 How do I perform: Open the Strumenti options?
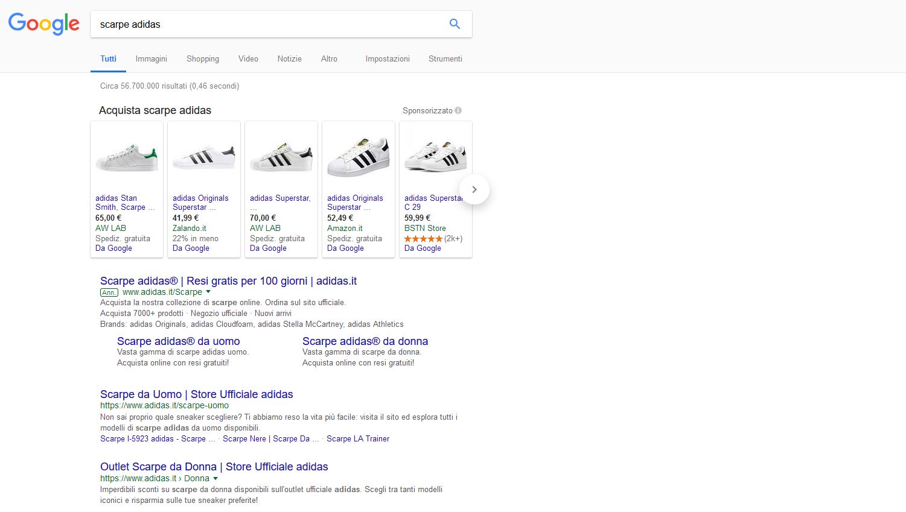pyautogui.click(x=445, y=58)
